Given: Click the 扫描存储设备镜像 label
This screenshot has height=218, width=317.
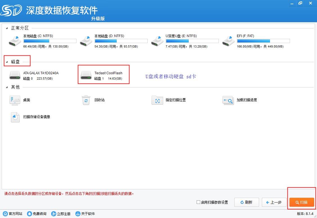Looking at the screenshot, I should pyautogui.click(x=37, y=117).
